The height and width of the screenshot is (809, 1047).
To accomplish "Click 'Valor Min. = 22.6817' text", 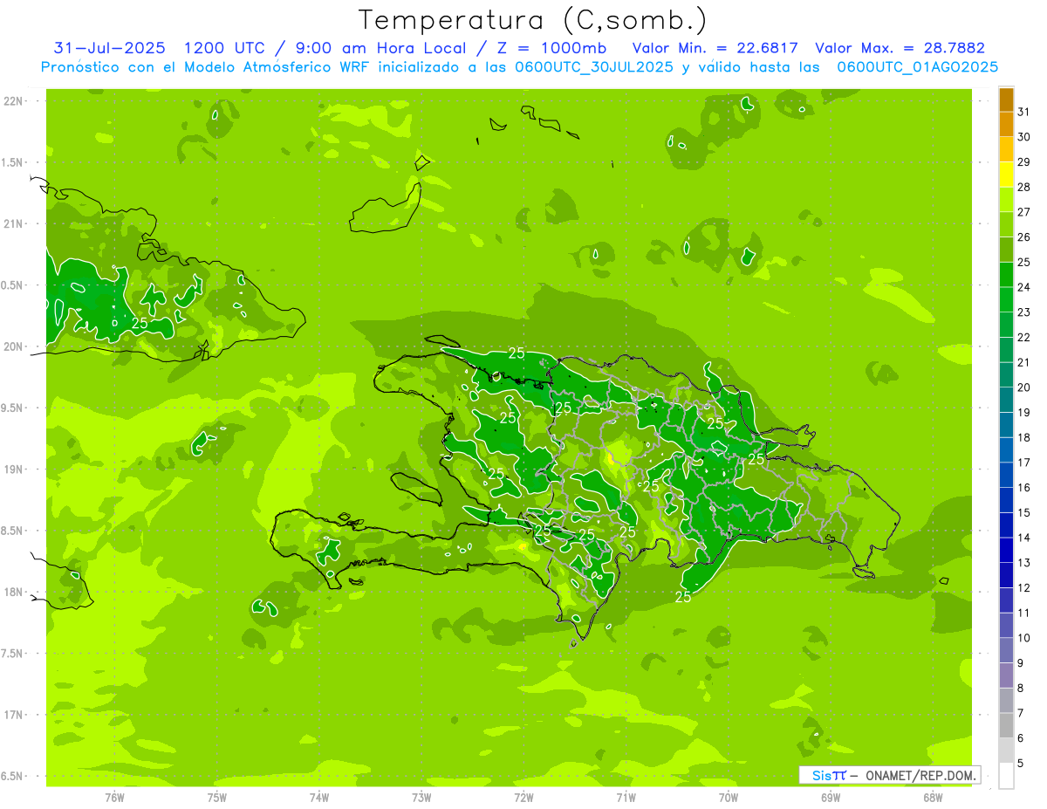I will (715, 48).
